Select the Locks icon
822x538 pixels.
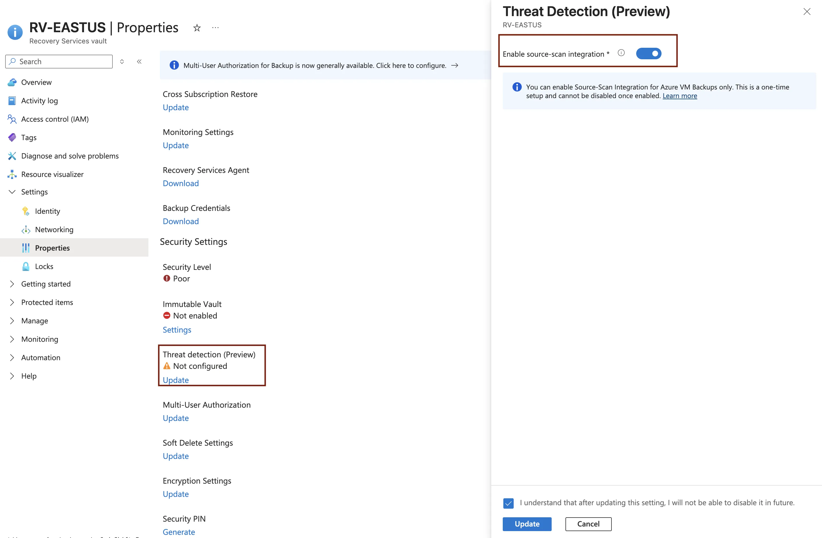[26, 266]
